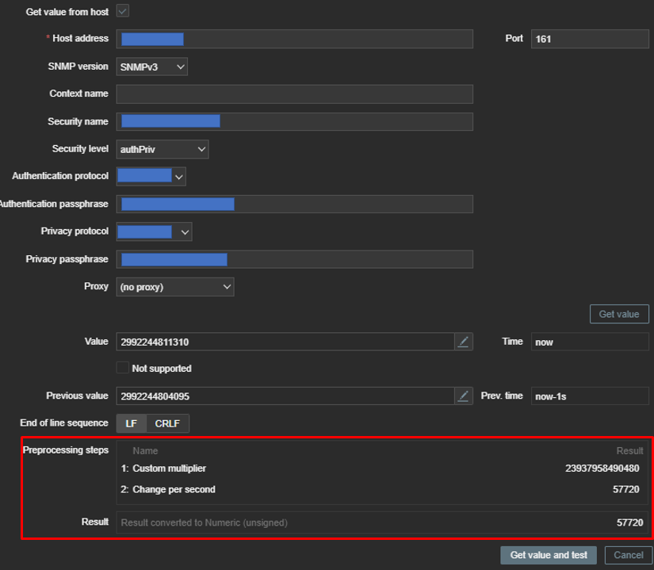Enable the Not supported checkbox
Screen dimensions: 654x570
click(123, 368)
